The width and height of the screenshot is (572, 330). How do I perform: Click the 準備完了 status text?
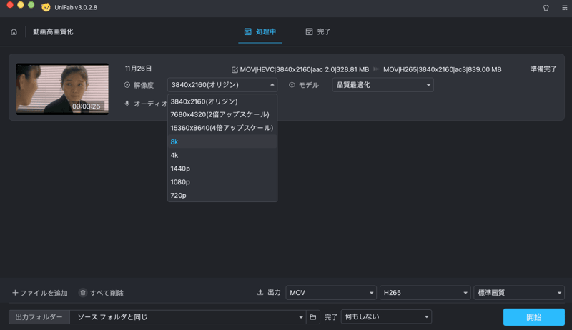543,69
